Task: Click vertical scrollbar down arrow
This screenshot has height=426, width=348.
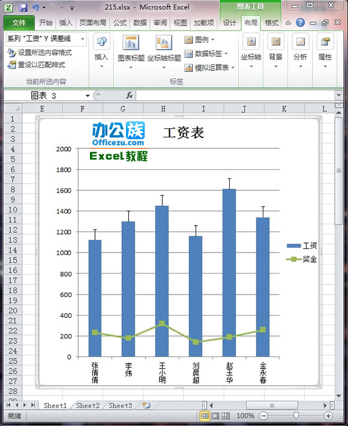Action: coord(338,397)
